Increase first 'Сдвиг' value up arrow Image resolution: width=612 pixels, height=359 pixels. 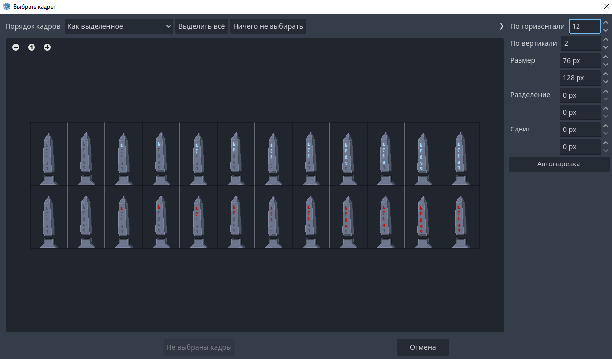(606, 126)
